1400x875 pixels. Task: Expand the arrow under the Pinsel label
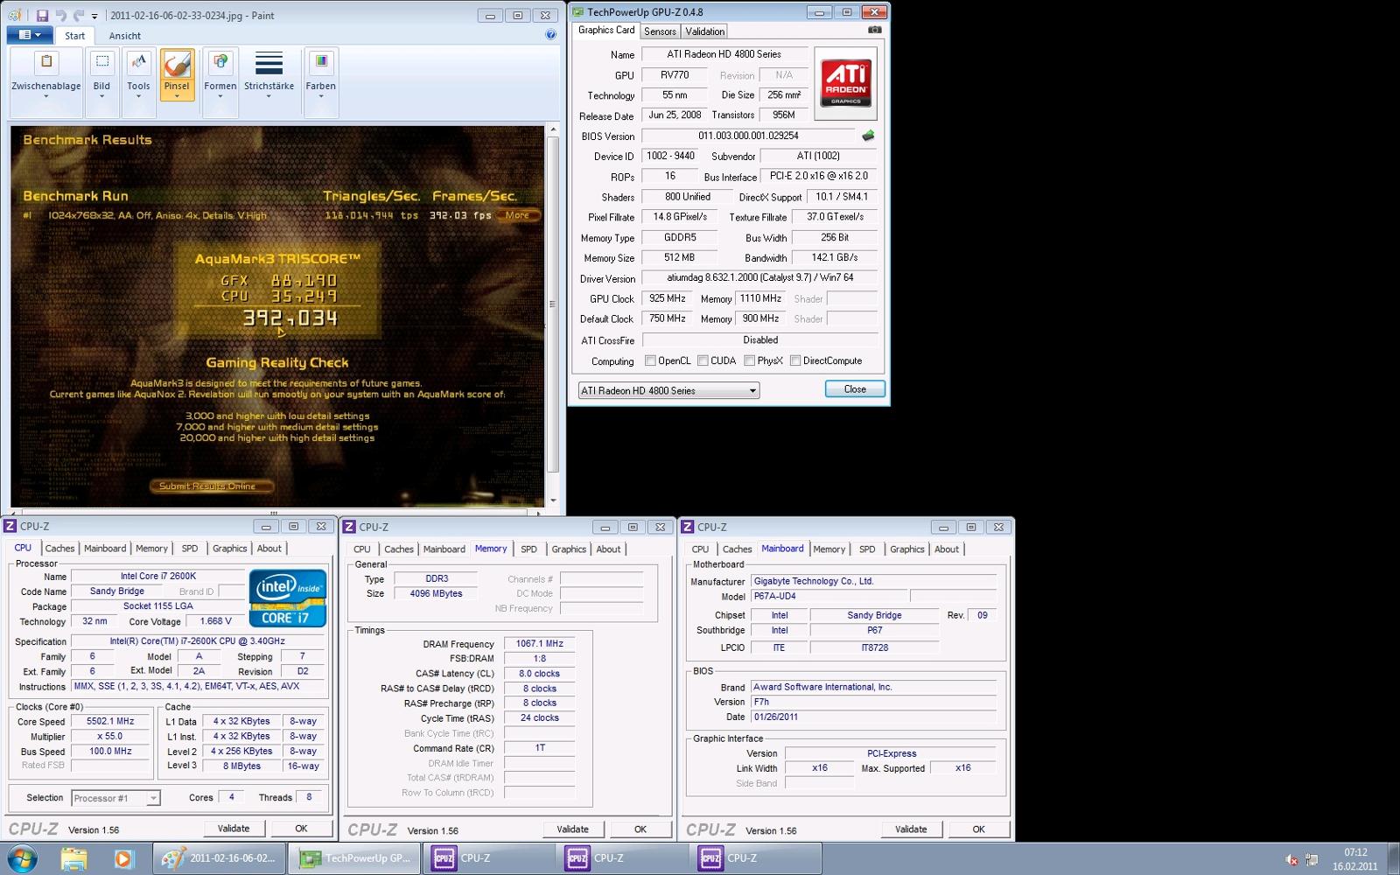point(177,96)
